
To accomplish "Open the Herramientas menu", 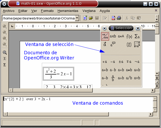I will [x=68, y=11].
